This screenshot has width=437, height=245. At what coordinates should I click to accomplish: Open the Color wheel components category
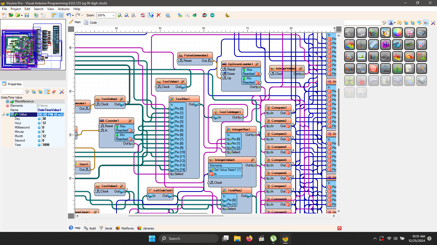(397, 33)
